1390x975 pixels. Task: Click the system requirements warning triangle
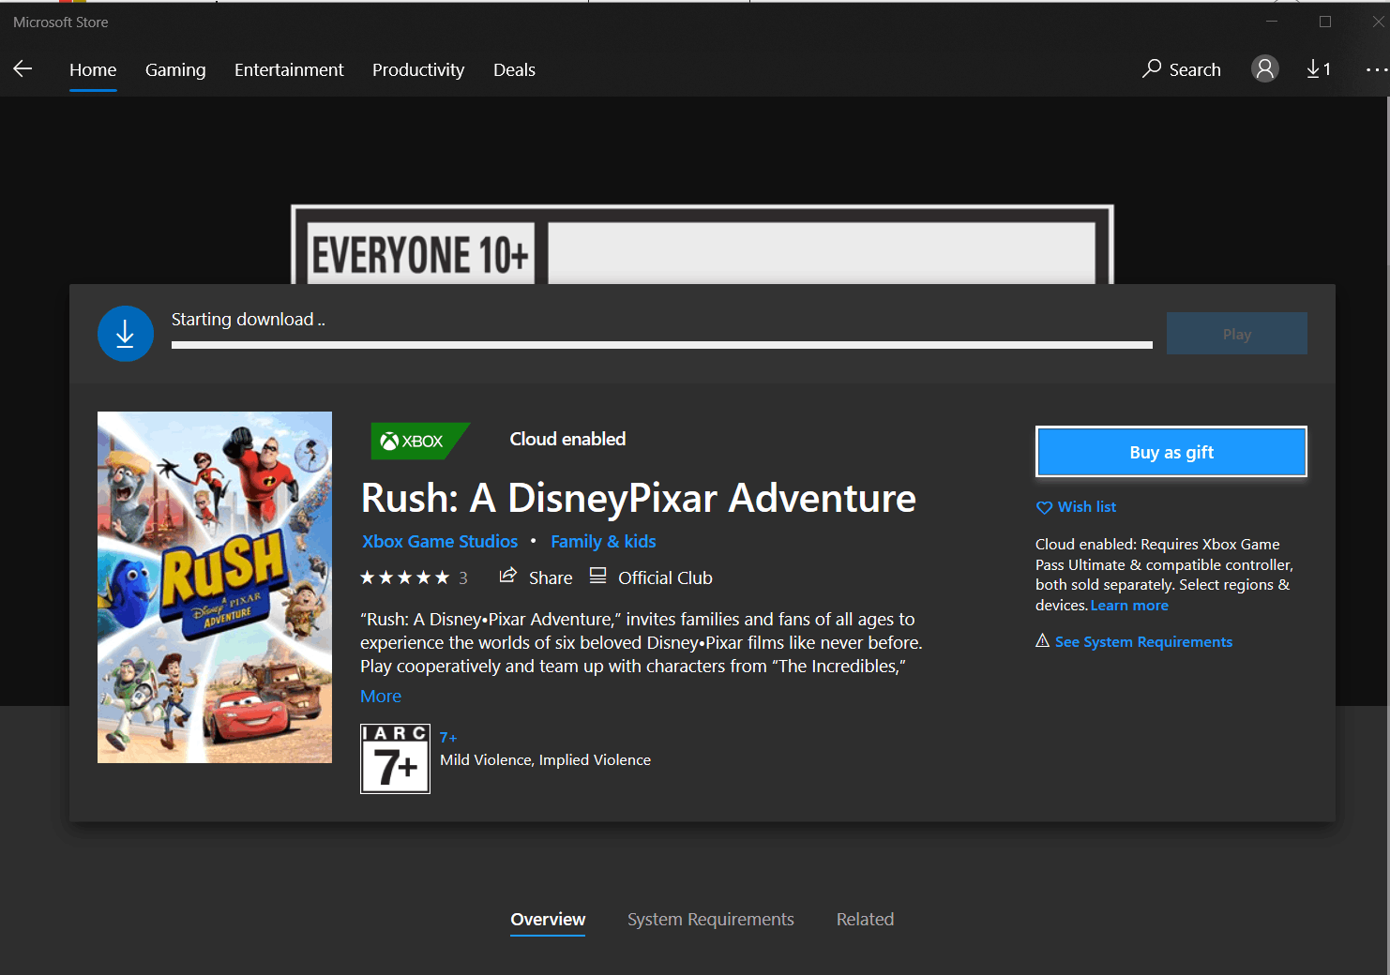[1042, 640]
